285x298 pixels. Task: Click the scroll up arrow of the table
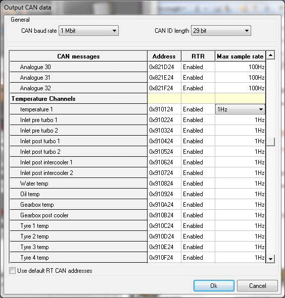[x=270, y=55]
